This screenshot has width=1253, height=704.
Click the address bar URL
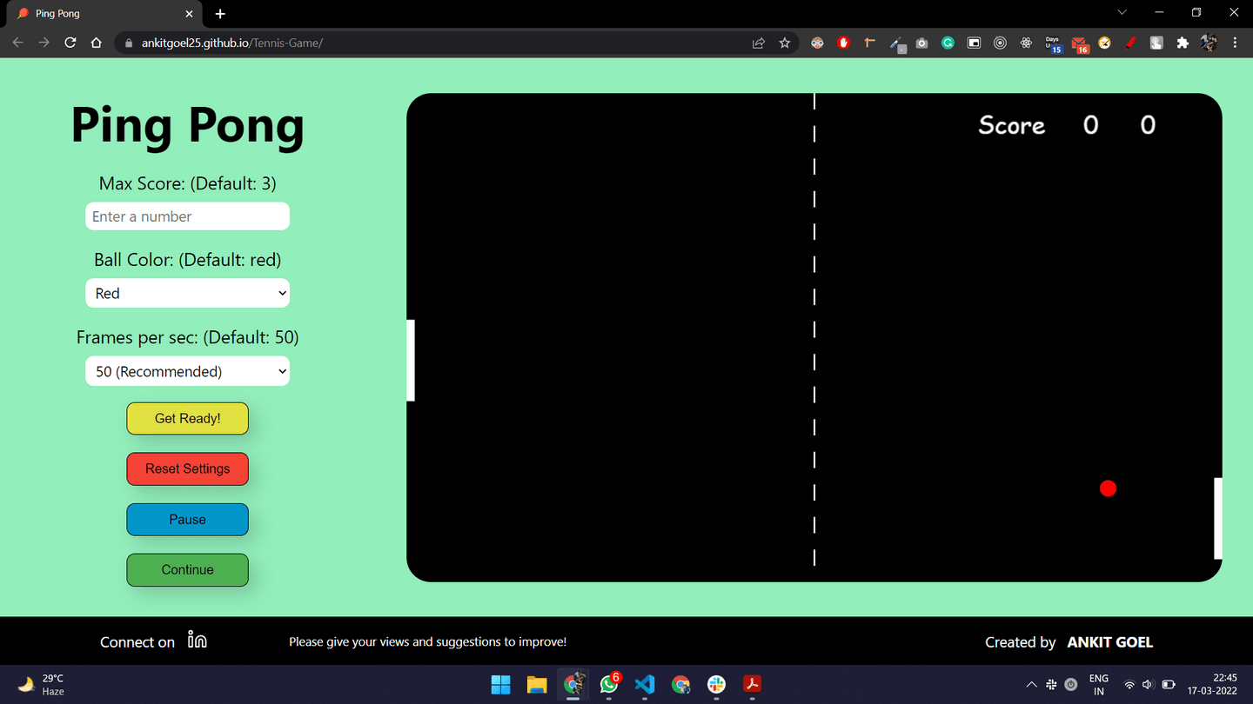point(232,43)
